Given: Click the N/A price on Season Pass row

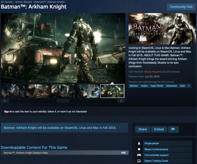Looking at the screenshot, I should [124, 153].
